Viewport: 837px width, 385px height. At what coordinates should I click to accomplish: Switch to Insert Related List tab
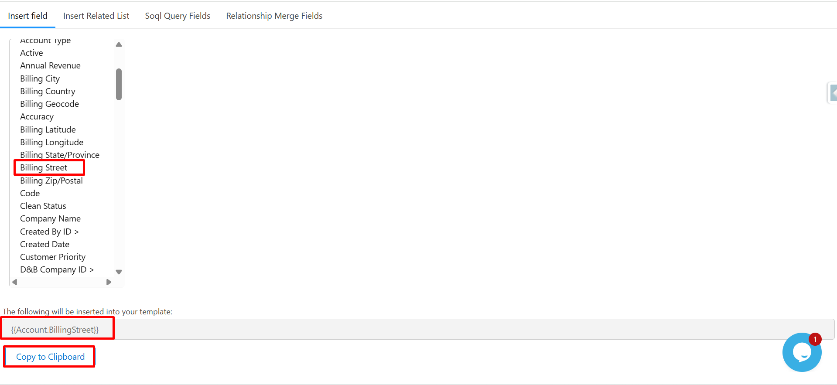[x=96, y=16]
